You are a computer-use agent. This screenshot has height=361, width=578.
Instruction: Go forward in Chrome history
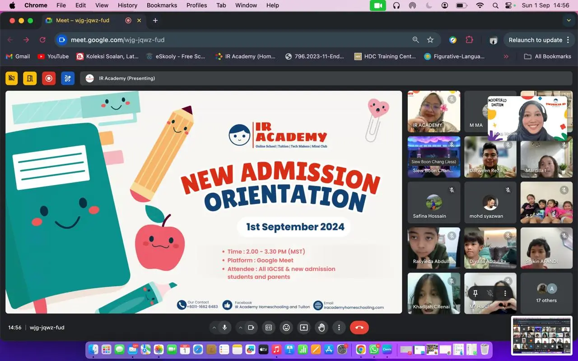[26, 40]
